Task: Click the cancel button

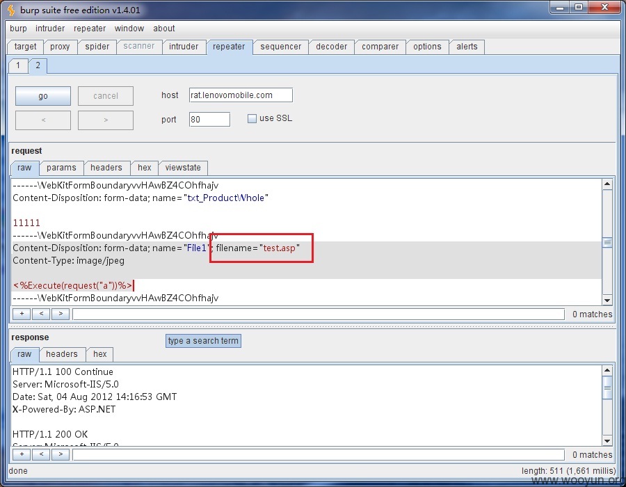Action: click(x=106, y=96)
